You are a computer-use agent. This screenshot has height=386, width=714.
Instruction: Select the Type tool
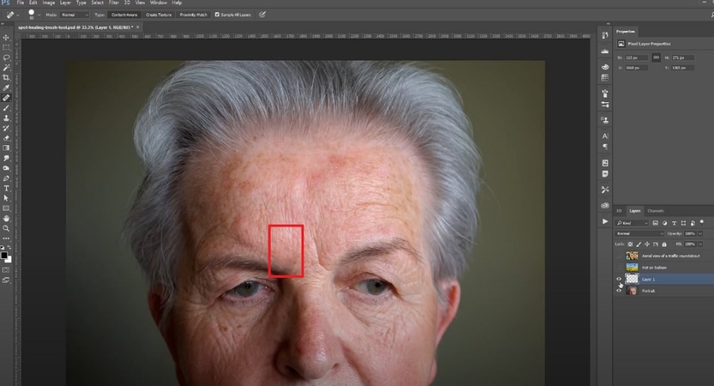pos(6,188)
